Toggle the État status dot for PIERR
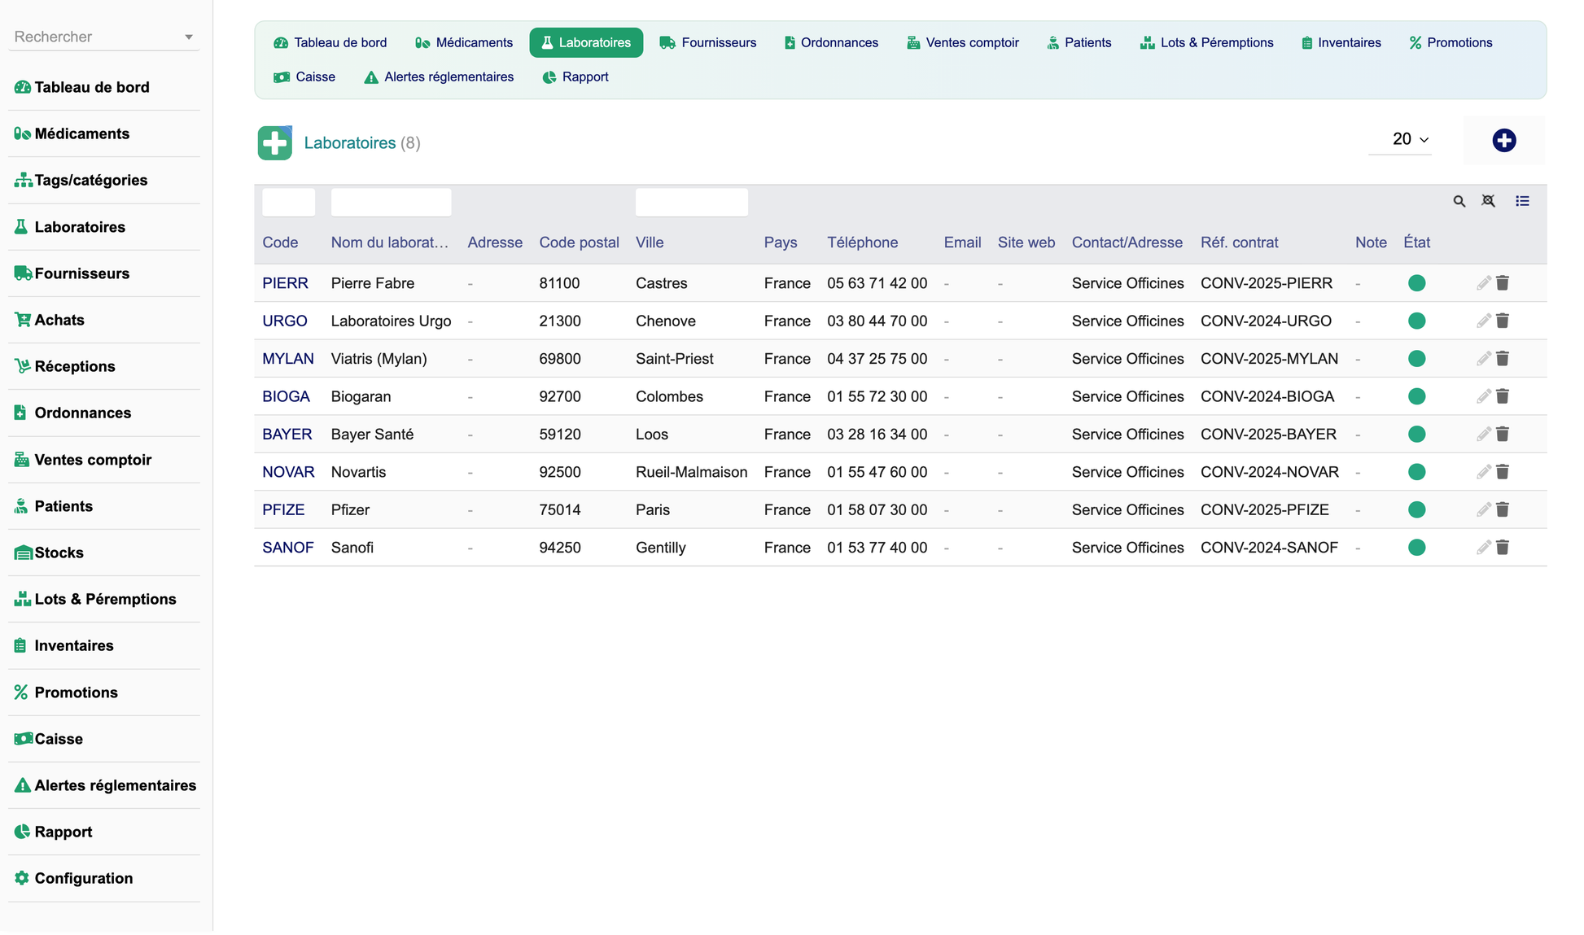This screenshot has height=935, width=1584. pos(1416,283)
